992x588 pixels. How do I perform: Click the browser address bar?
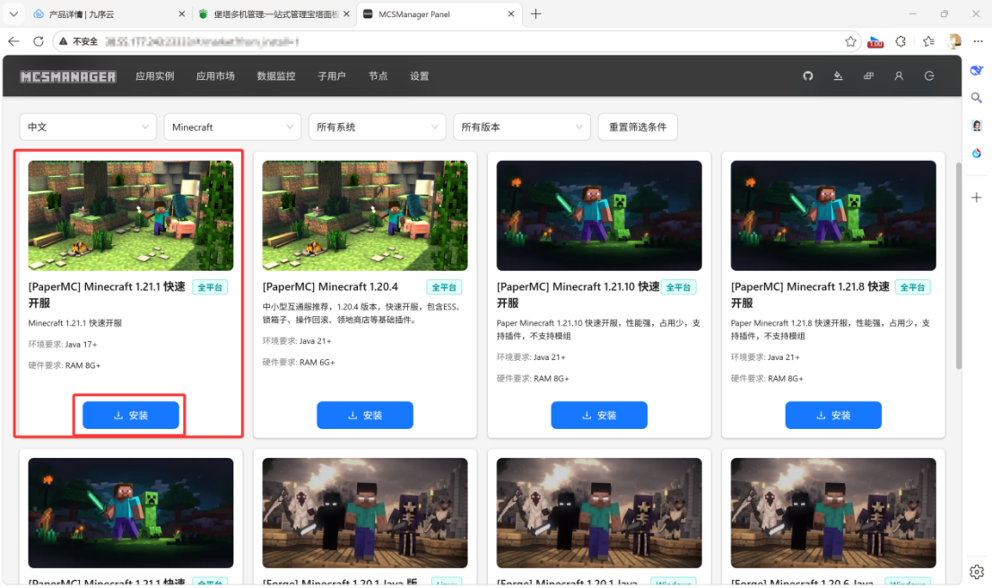coord(456,41)
